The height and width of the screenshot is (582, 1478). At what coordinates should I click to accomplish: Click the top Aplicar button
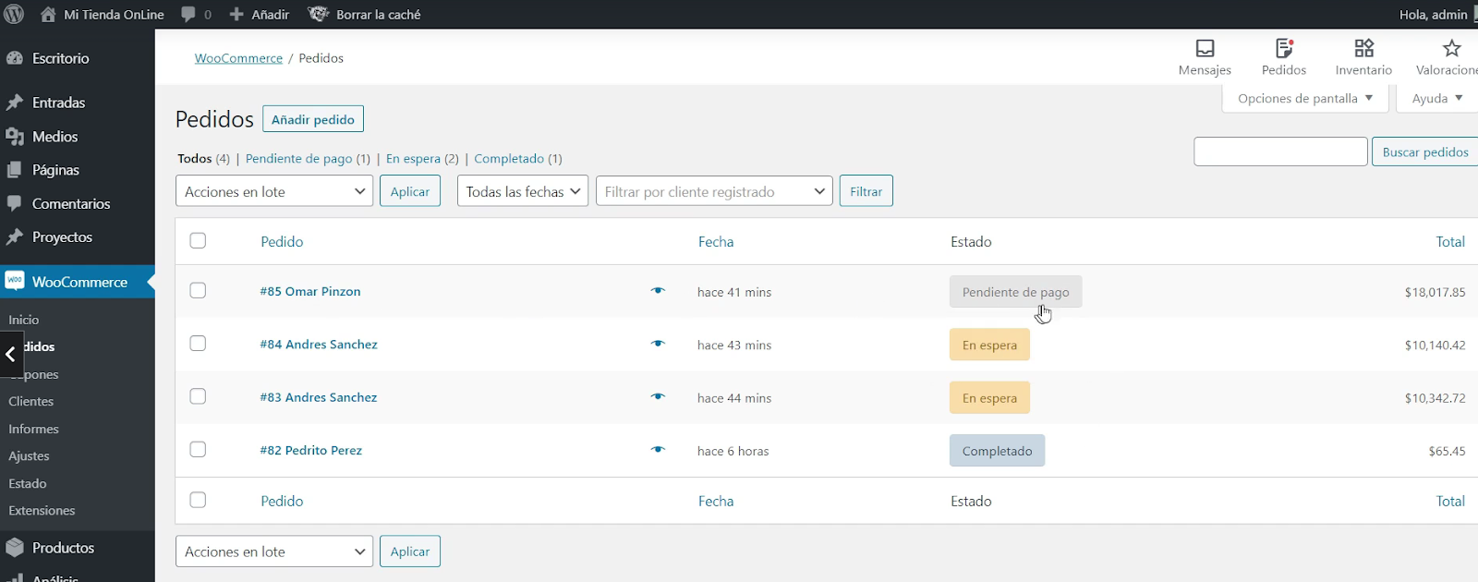click(410, 191)
